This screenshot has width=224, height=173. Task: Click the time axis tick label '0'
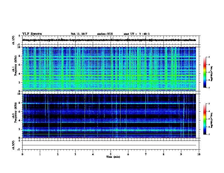[22, 154]
